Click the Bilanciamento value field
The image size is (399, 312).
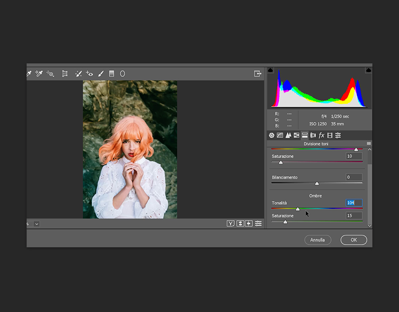coord(354,177)
